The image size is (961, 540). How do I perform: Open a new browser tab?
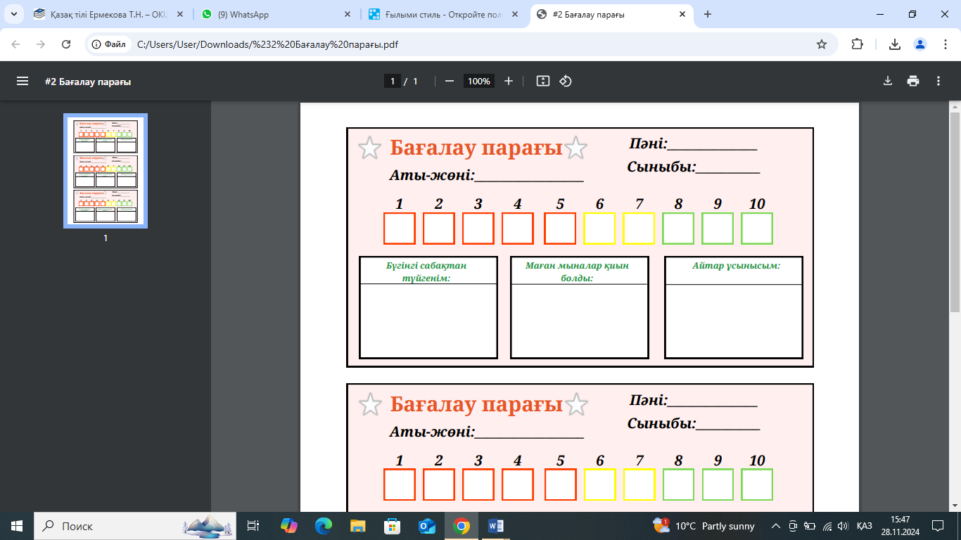(x=708, y=14)
